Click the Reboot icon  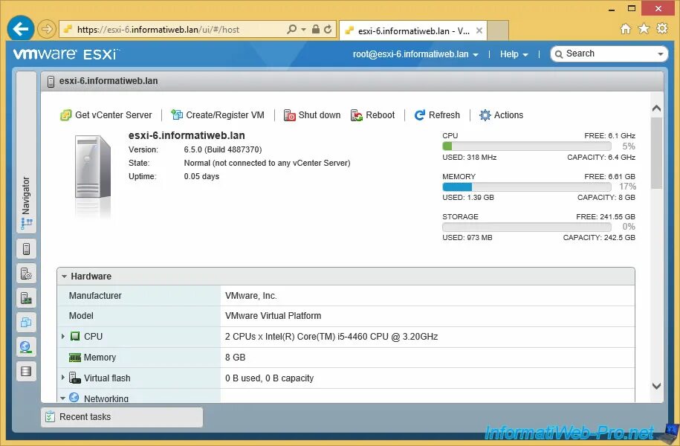(x=357, y=115)
